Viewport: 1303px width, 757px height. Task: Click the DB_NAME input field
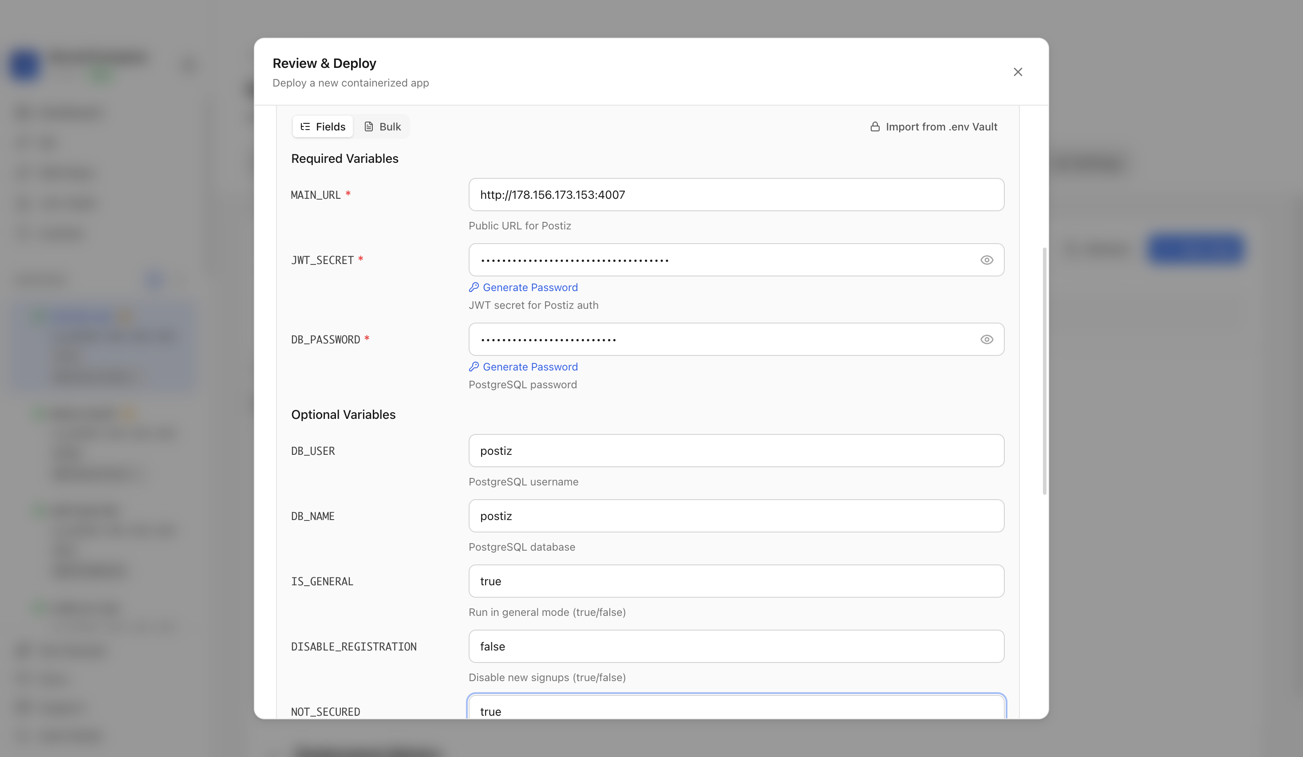(736, 516)
